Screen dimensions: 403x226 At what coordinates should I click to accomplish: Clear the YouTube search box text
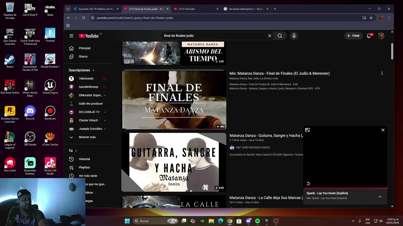(x=270, y=36)
